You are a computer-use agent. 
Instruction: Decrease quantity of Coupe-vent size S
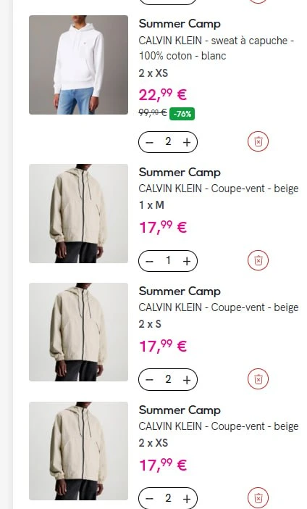tap(149, 380)
